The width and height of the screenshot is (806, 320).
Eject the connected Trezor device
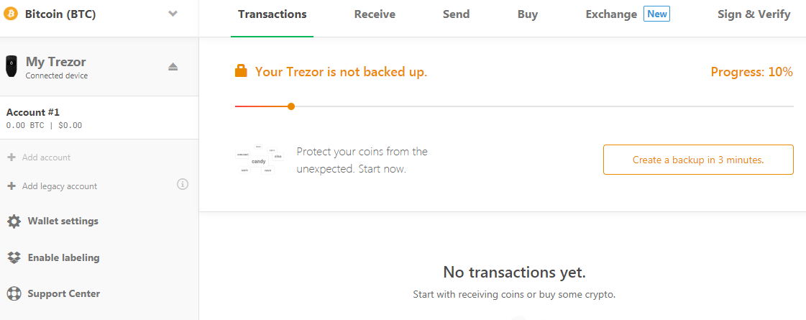(173, 67)
